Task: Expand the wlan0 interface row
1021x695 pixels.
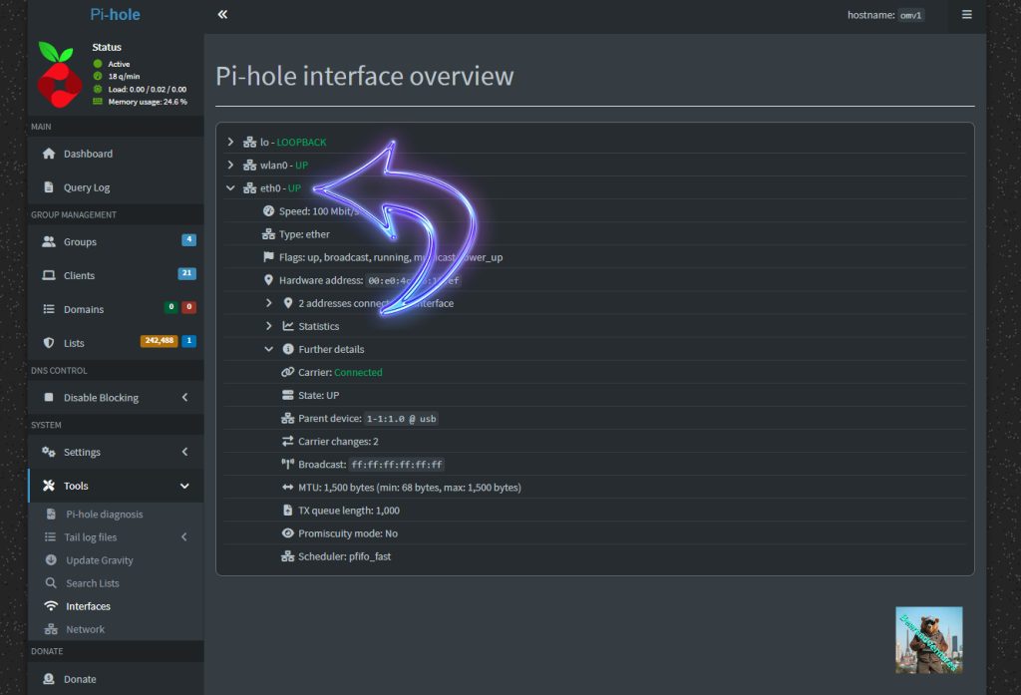Action: pos(230,166)
